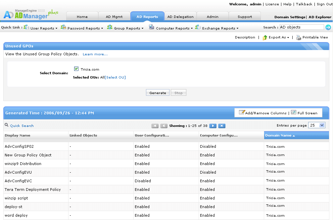Click the Generate button
This screenshot has height=220, width=333.
(x=158, y=93)
